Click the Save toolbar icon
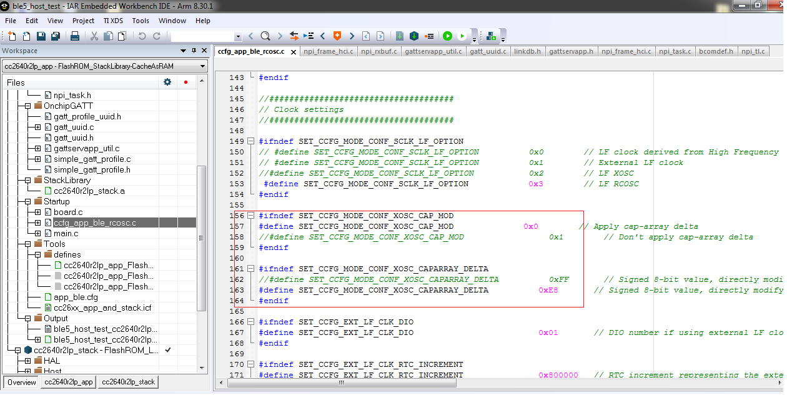Viewport: 787px width, 395px height. pos(41,36)
